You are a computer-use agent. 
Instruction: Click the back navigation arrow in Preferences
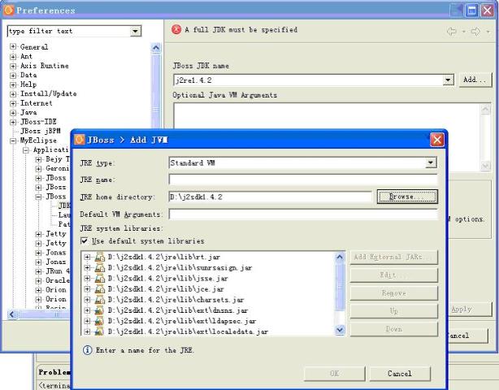tap(451, 31)
